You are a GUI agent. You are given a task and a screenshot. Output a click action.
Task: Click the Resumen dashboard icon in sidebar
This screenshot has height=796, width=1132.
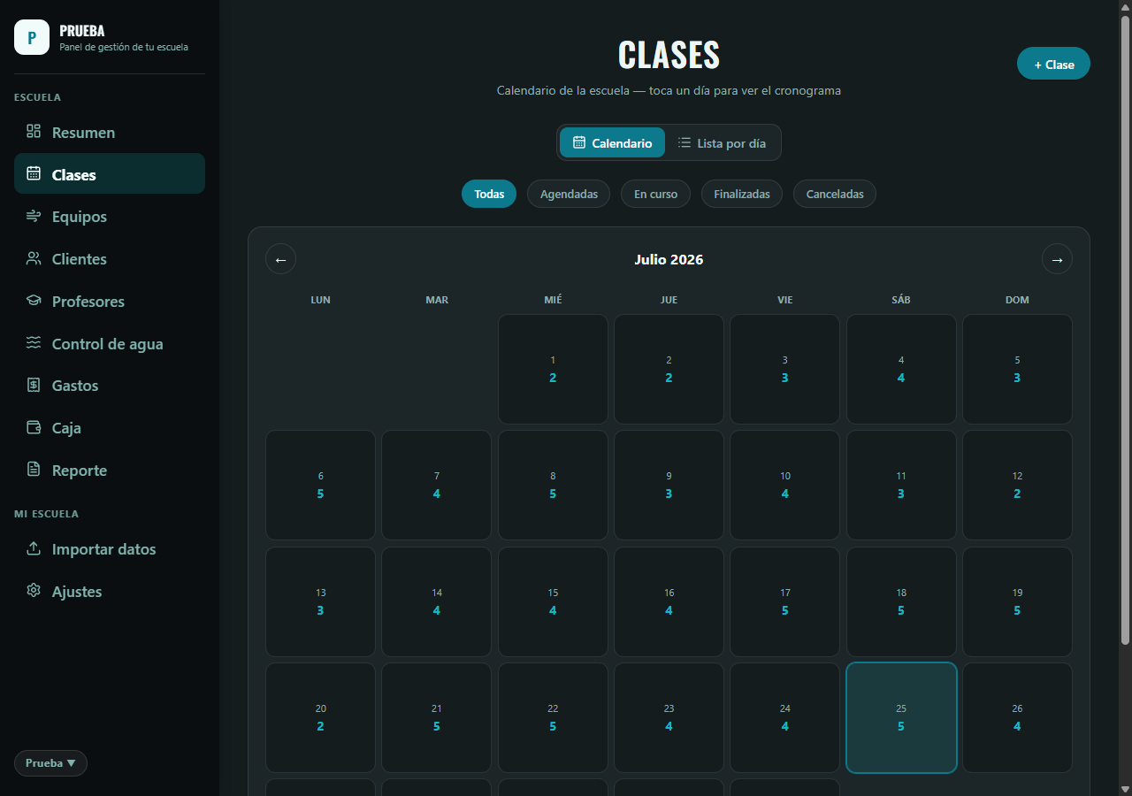coord(34,132)
